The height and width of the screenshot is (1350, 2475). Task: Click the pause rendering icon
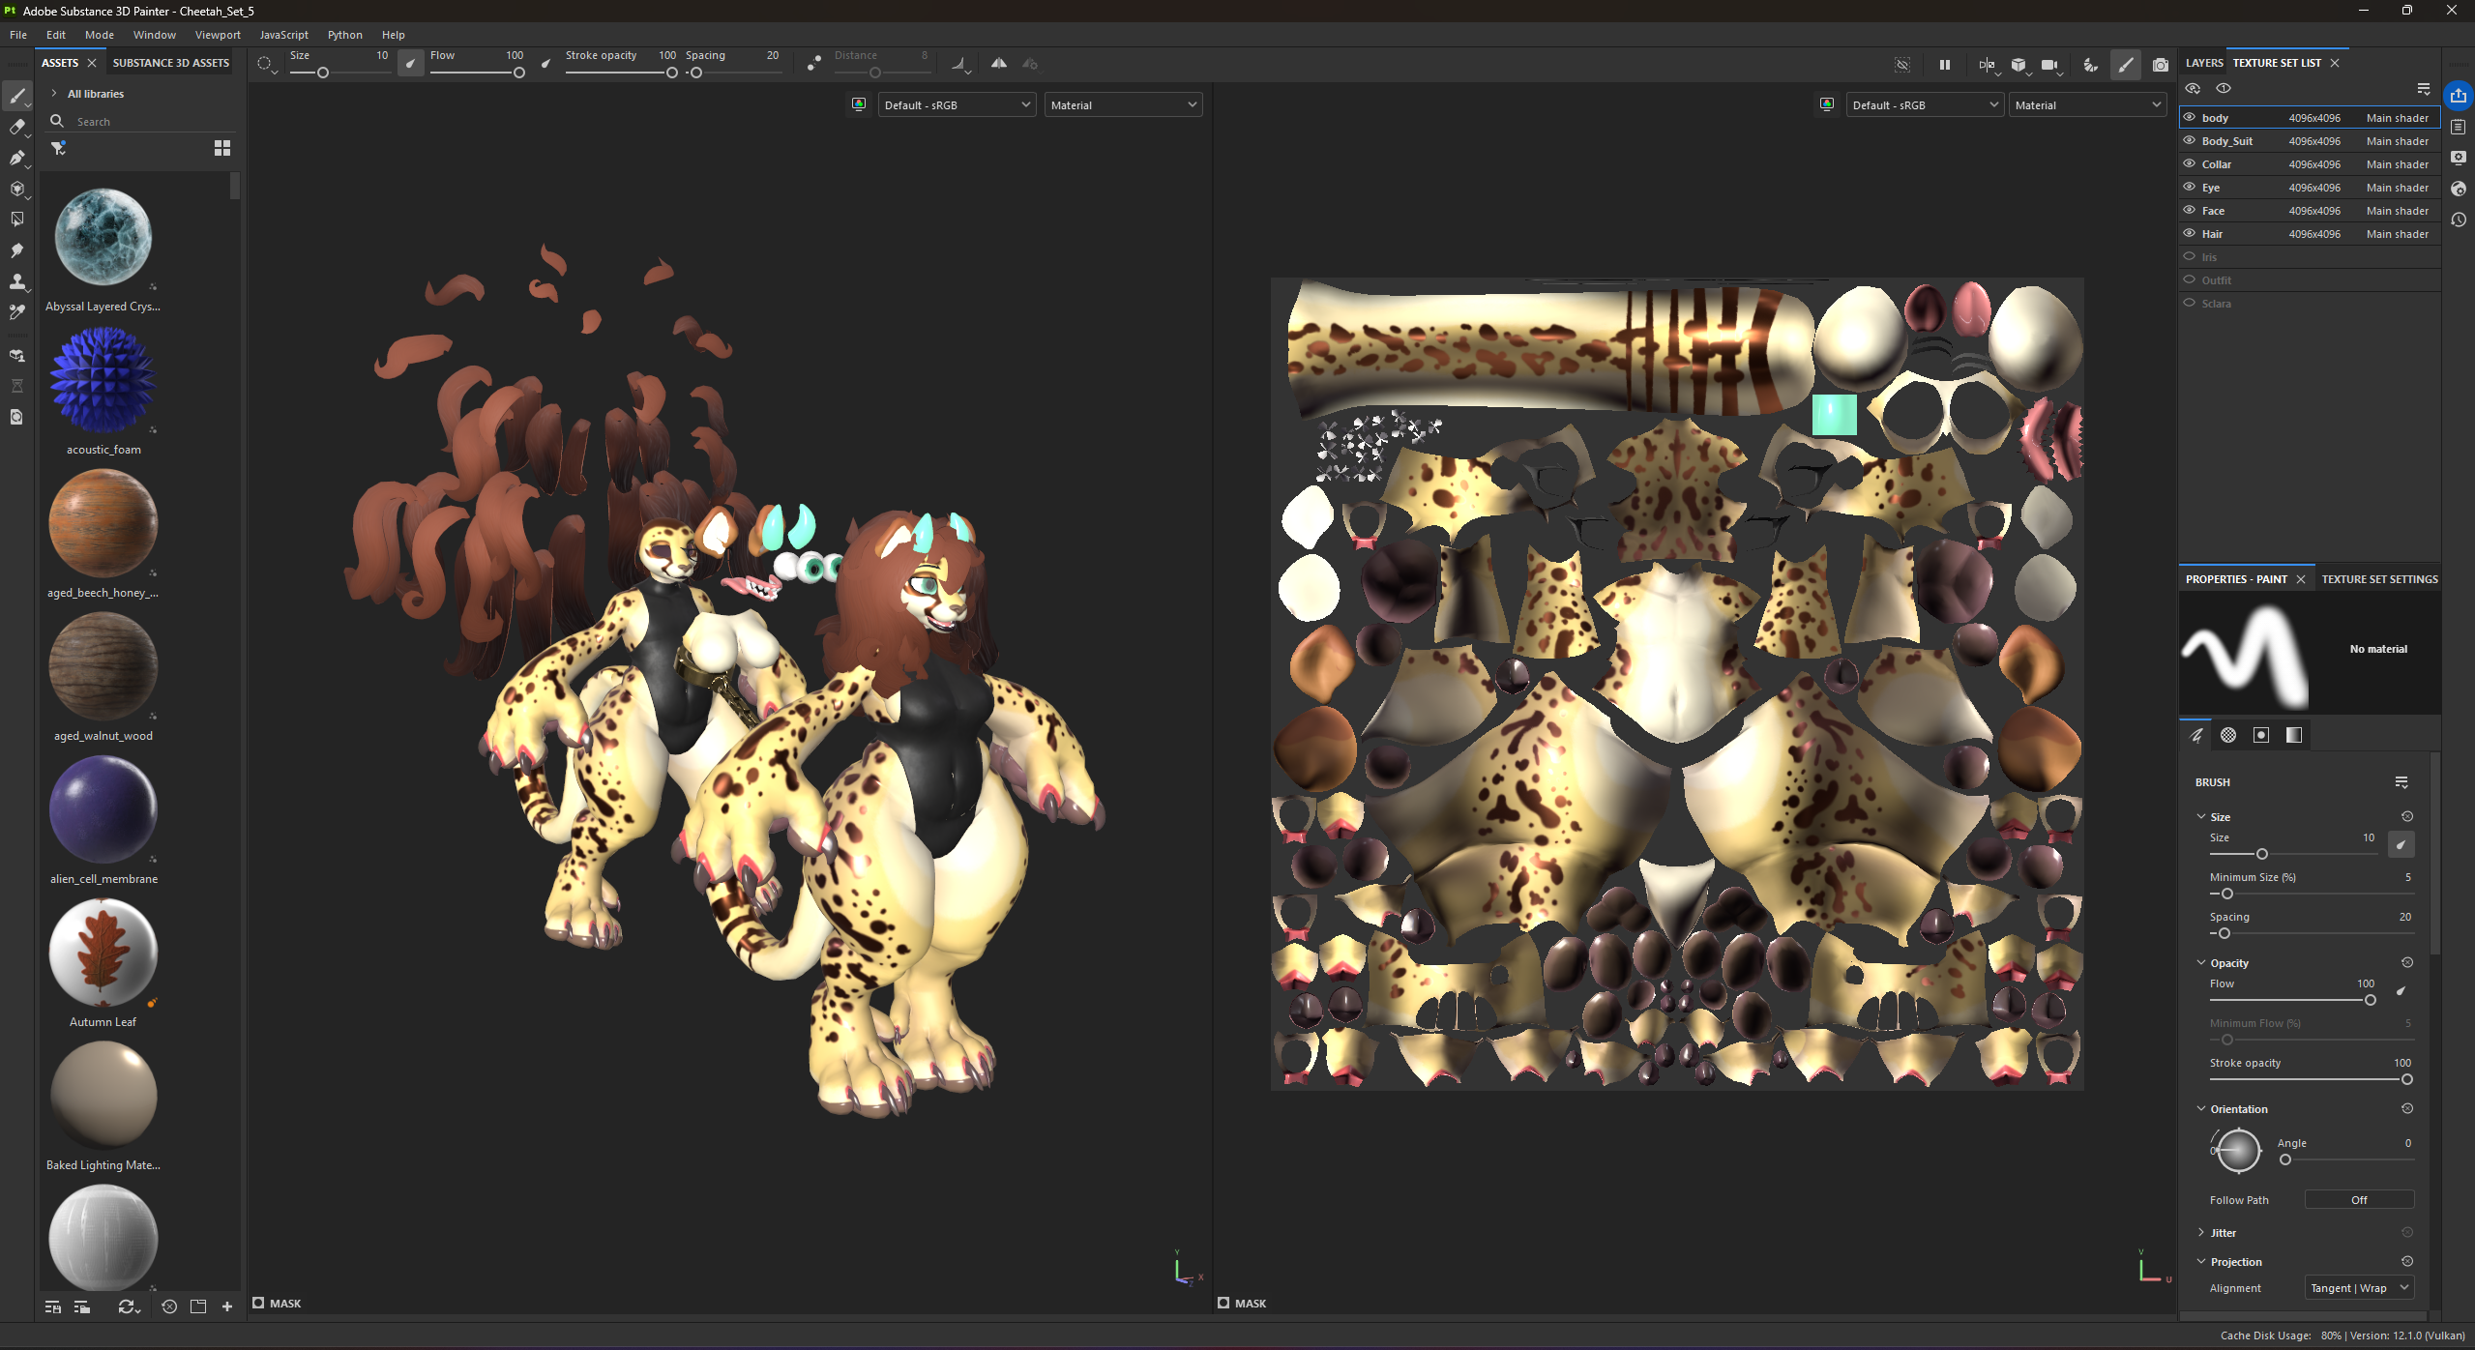1944,65
